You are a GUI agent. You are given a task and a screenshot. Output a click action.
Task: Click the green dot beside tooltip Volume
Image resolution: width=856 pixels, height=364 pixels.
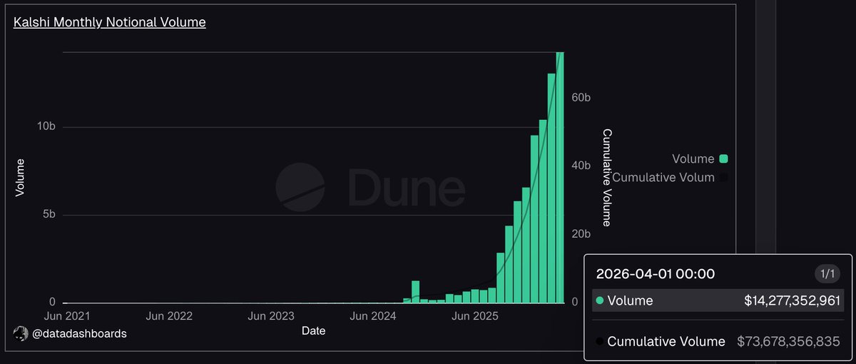coord(600,300)
